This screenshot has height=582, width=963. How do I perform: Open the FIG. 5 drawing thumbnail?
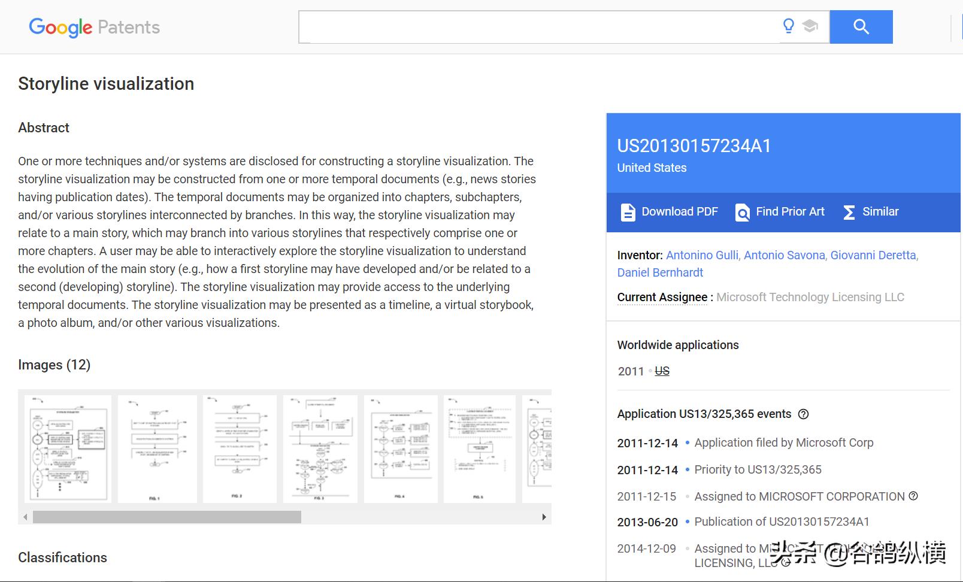point(480,449)
